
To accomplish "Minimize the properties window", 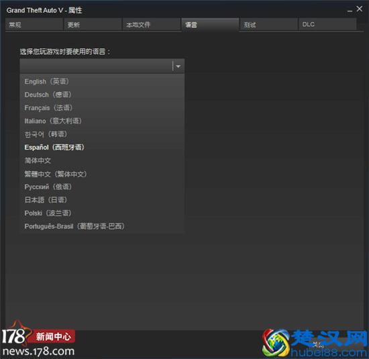I will (350, 10).
